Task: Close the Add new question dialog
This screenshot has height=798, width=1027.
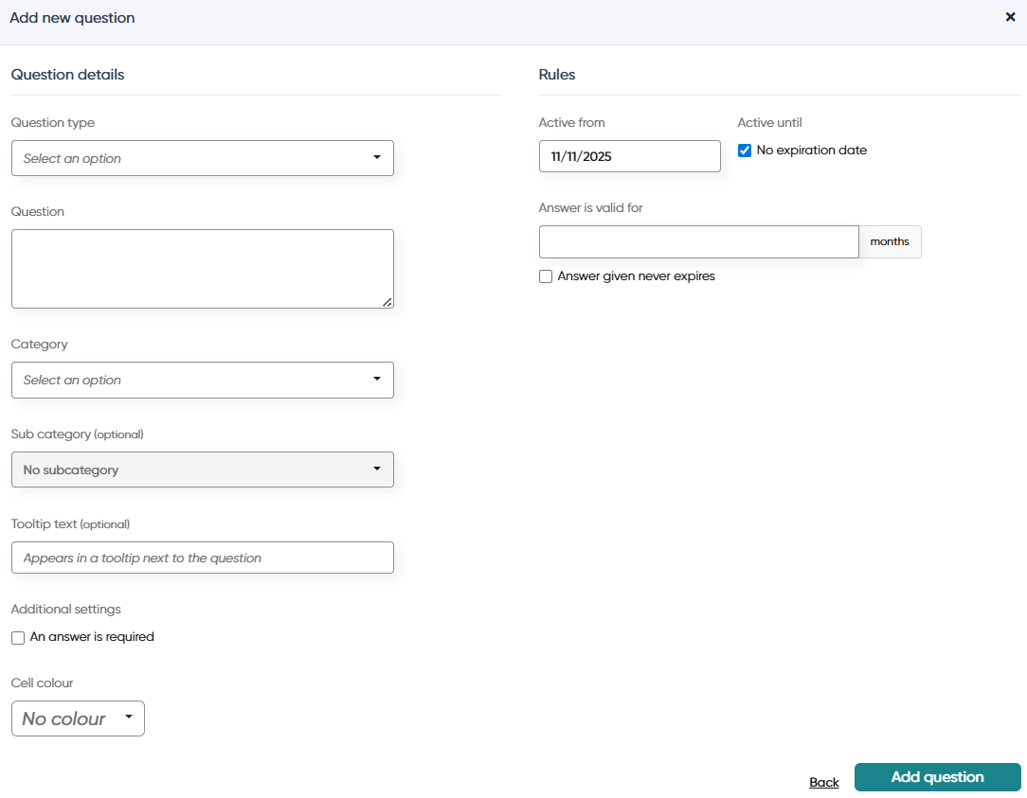Action: tap(1010, 17)
